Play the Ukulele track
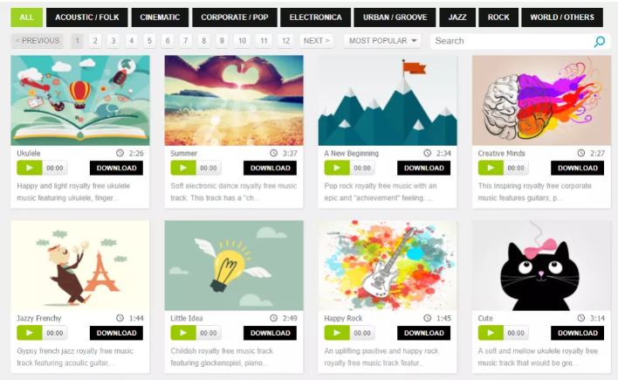Screen dimensions: 618x380 click(30, 168)
